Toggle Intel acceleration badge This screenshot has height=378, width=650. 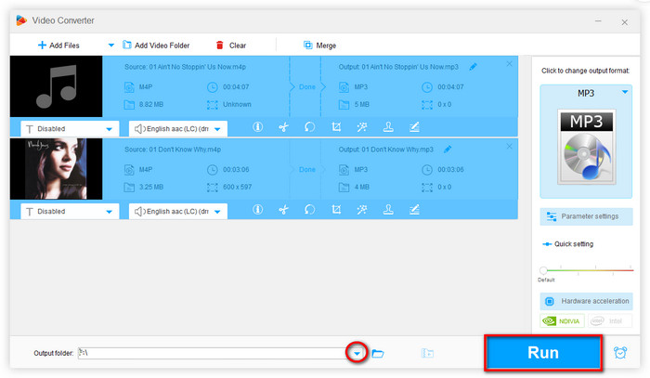[609, 320]
